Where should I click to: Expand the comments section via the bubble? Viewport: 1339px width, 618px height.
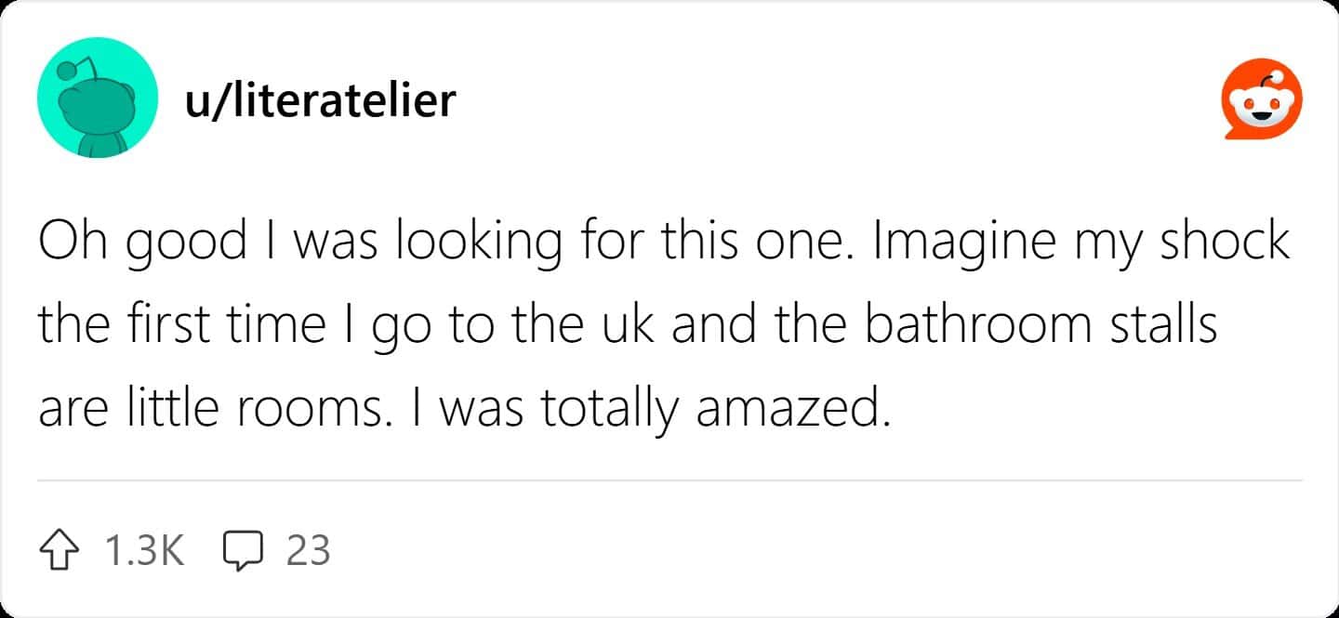[244, 550]
